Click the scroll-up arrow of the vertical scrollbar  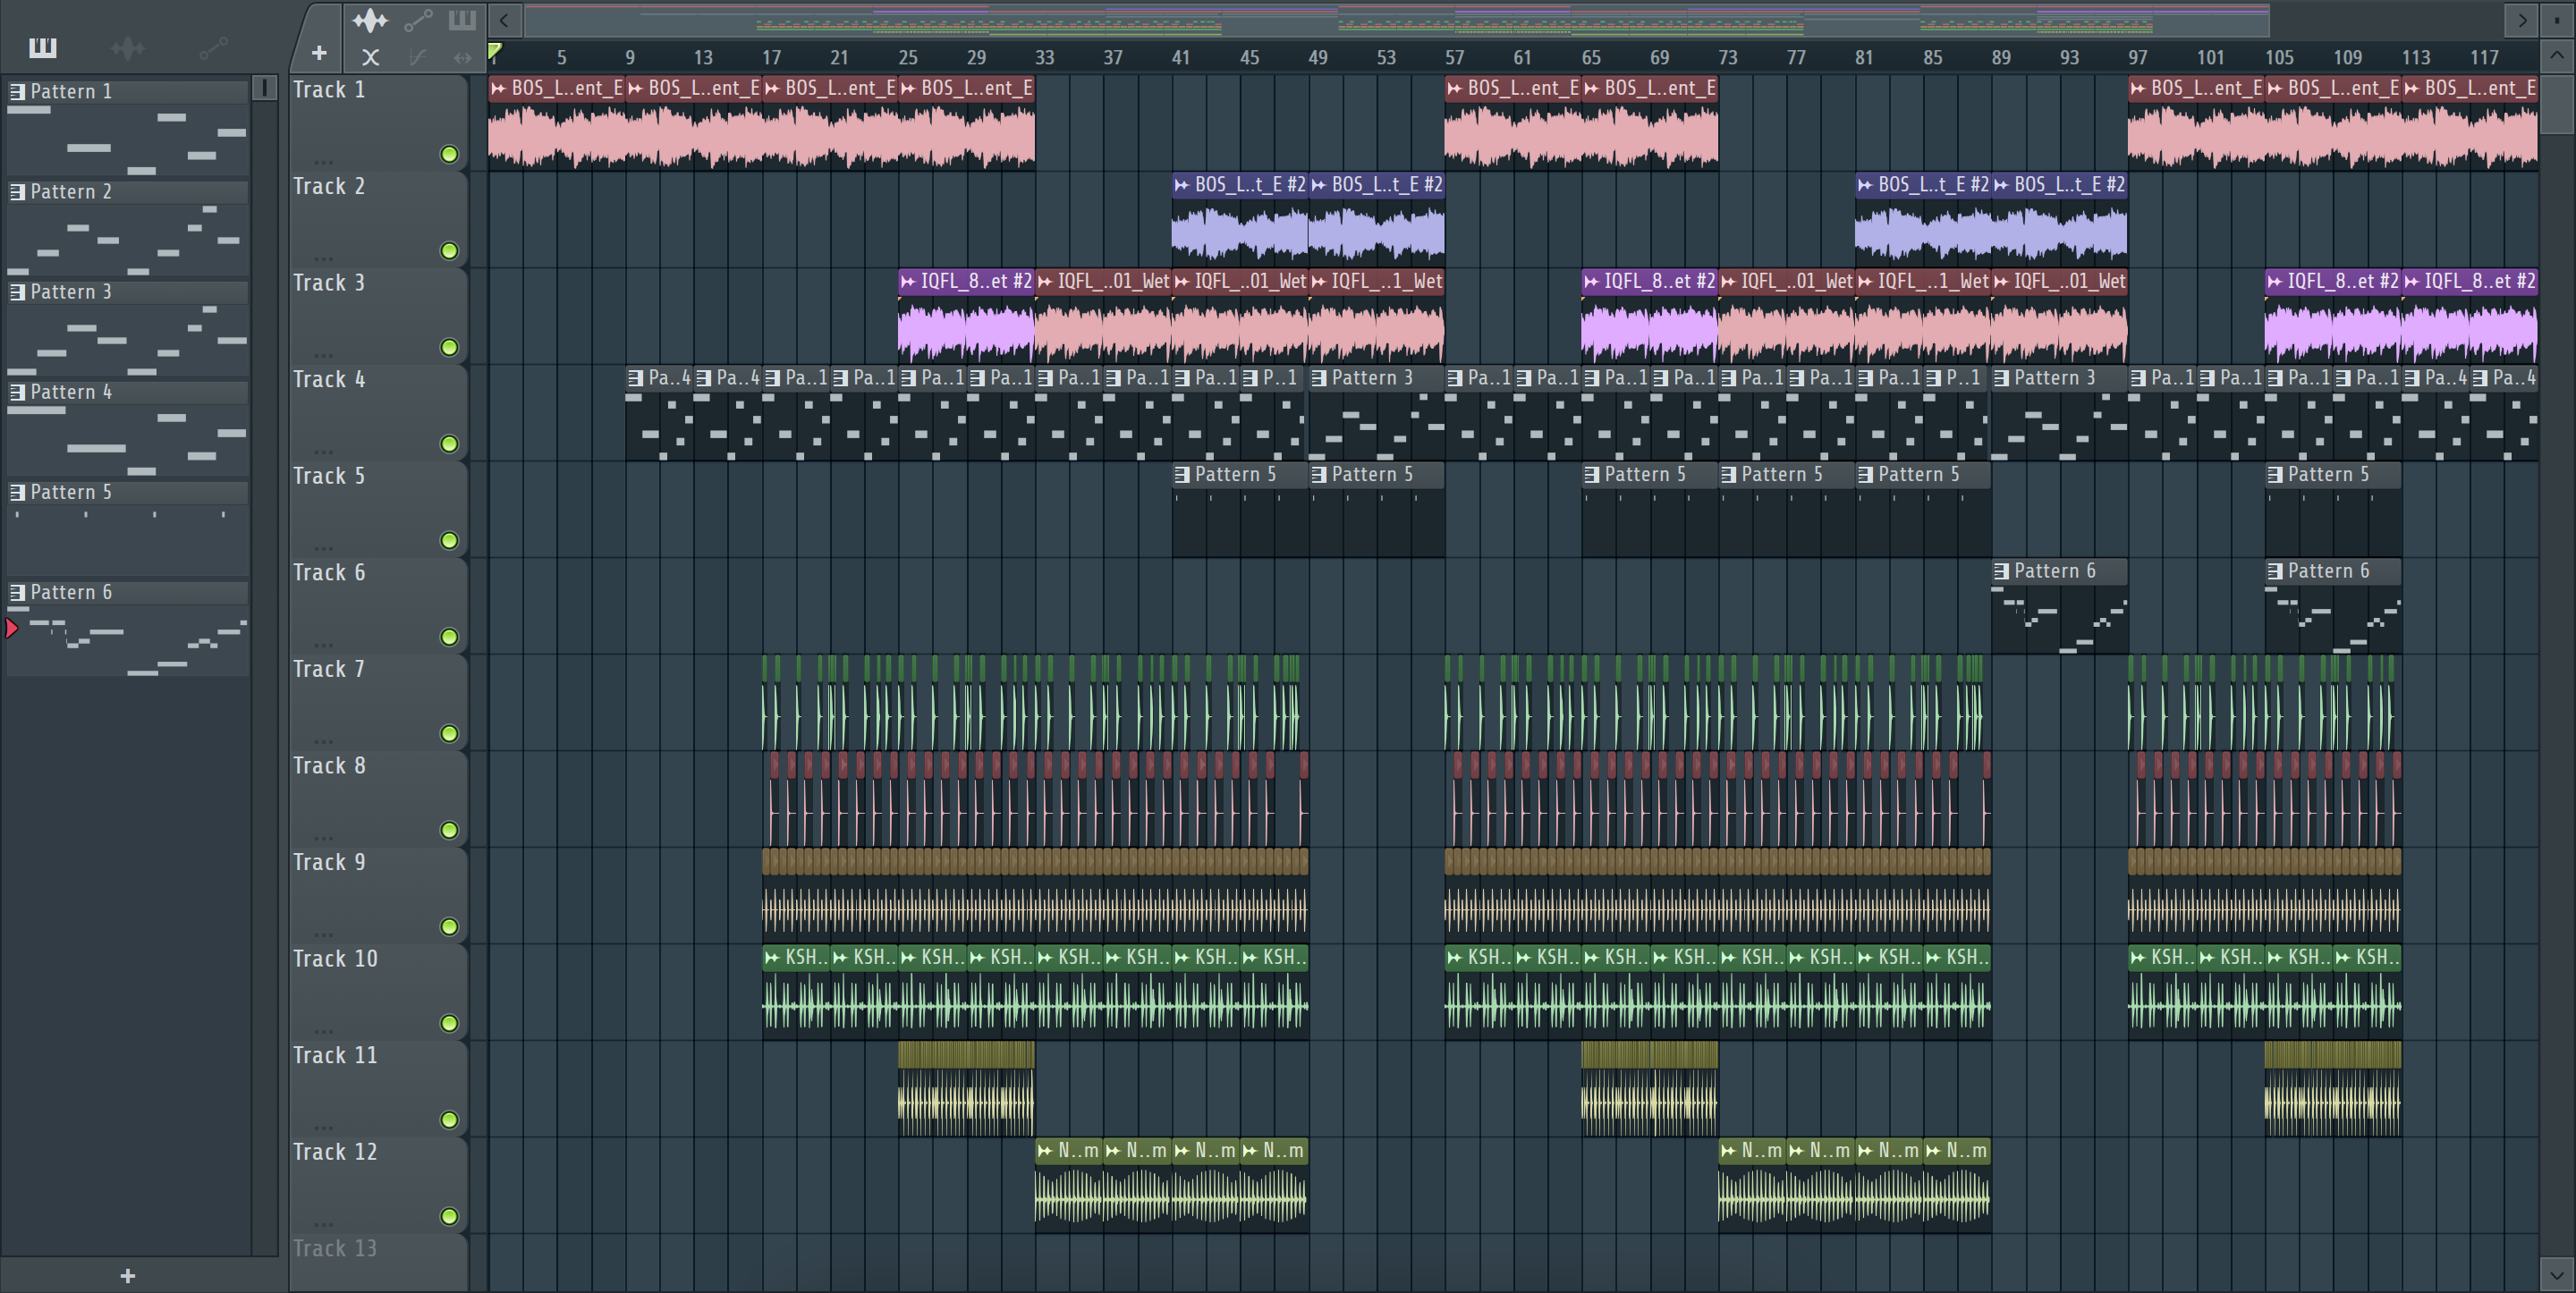click(2557, 56)
